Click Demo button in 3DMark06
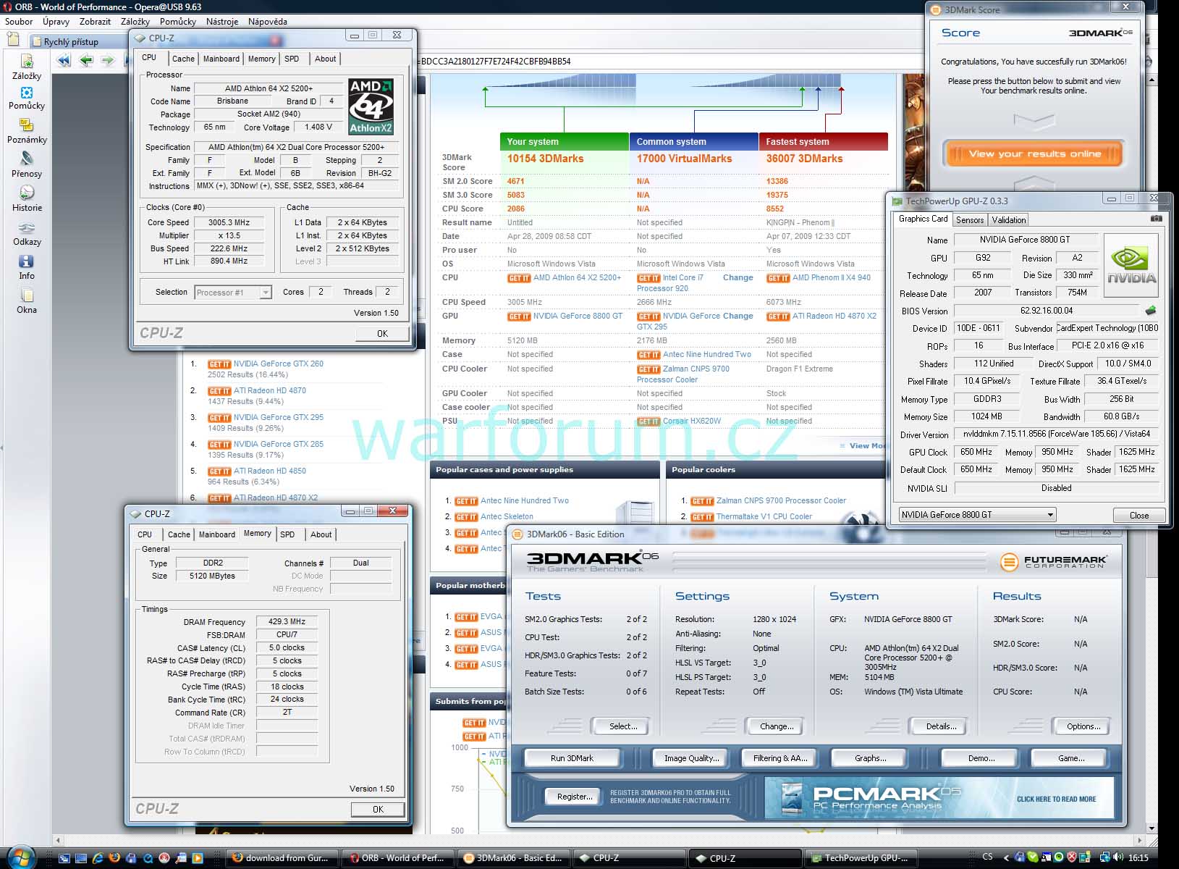The width and height of the screenshot is (1179, 869). (981, 758)
